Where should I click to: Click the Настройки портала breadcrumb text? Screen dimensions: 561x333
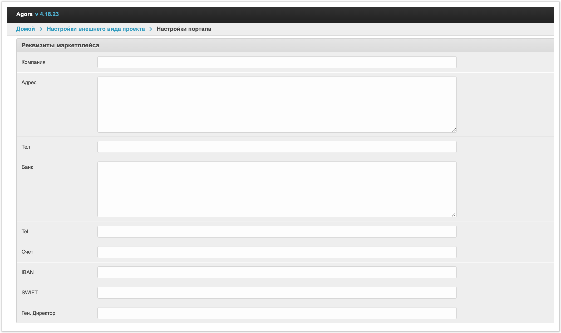click(x=184, y=29)
